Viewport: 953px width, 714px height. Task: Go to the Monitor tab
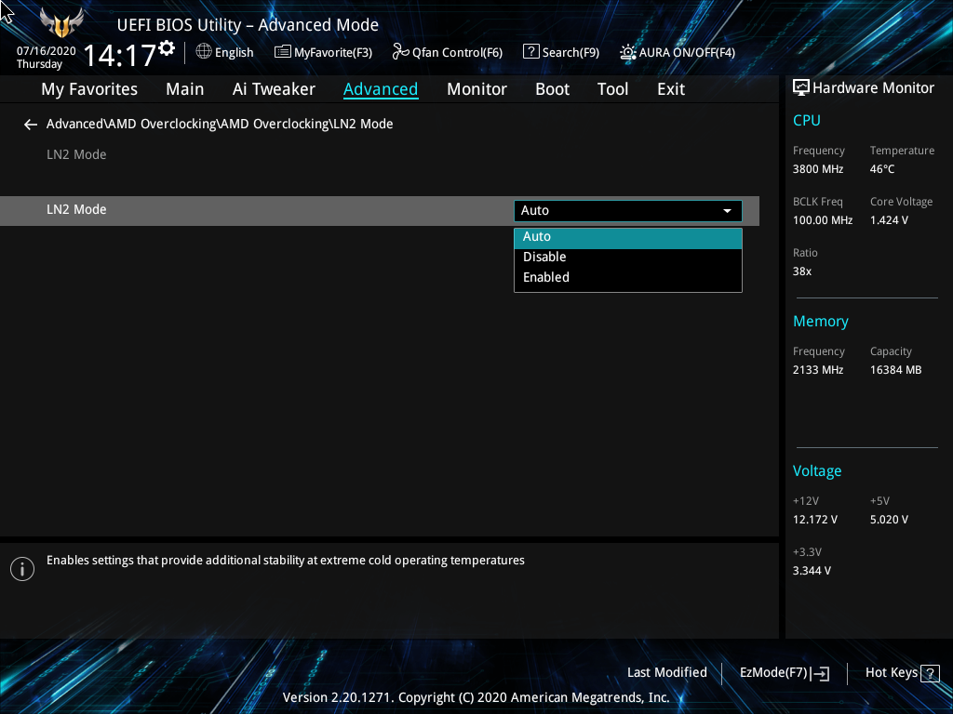pyautogui.click(x=476, y=89)
